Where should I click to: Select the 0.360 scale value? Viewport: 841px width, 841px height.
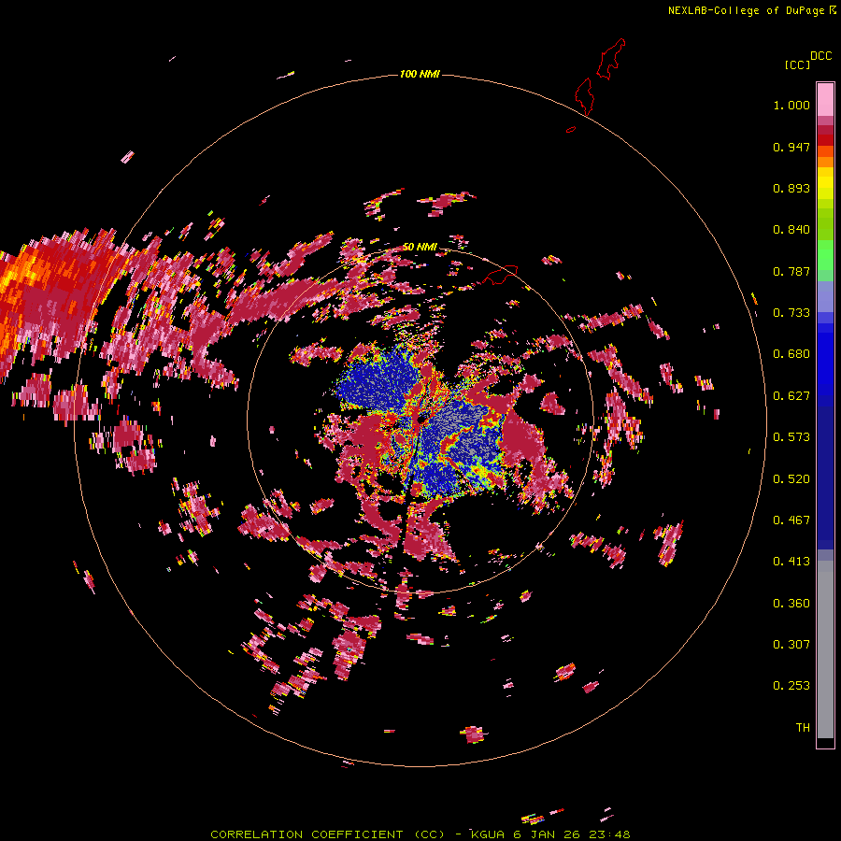click(x=791, y=604)
